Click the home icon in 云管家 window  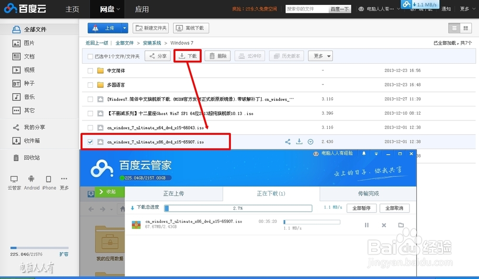122,209
